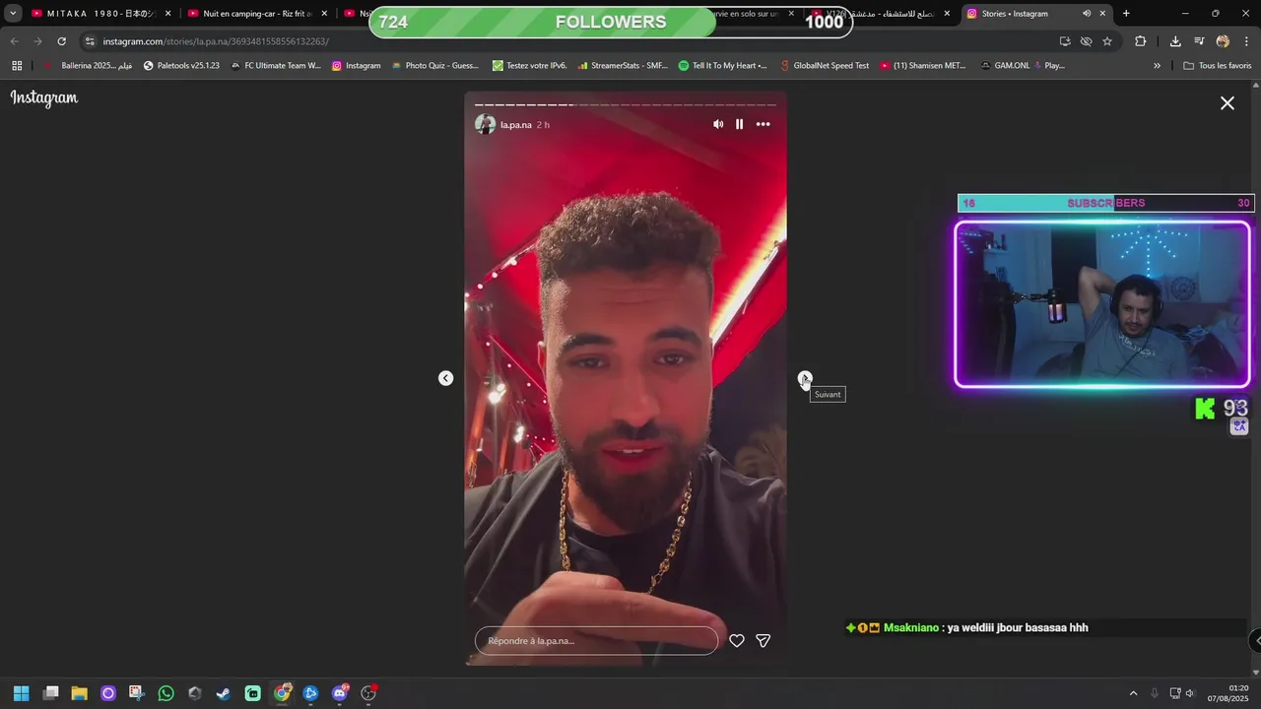Share the story via paper plane icon

point(763,641)
